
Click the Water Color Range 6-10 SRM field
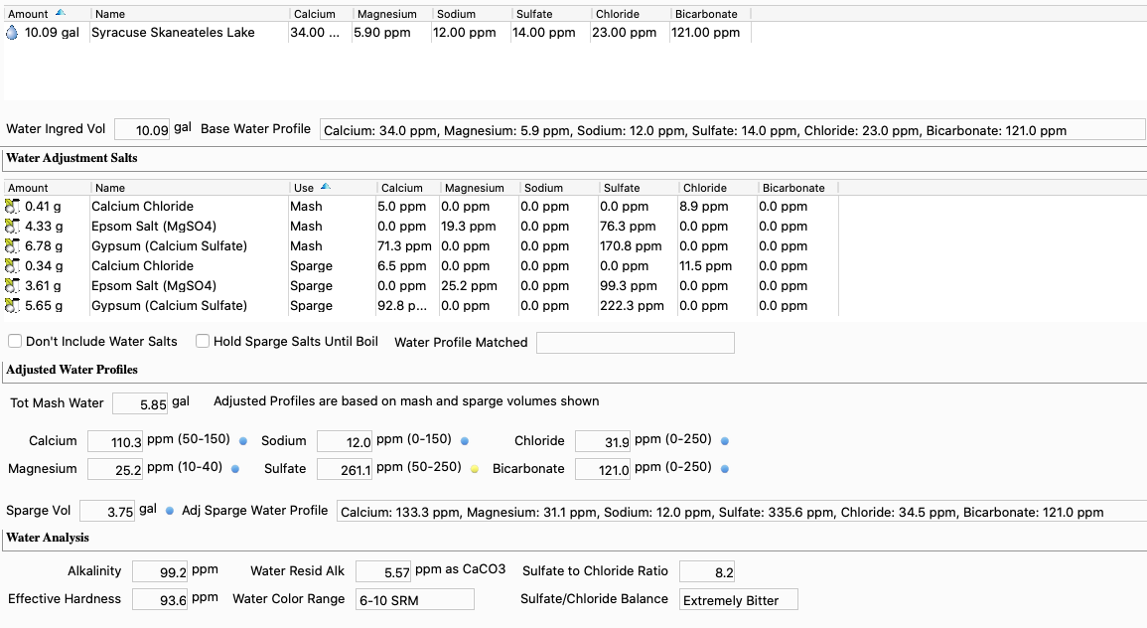coord(415,599)
